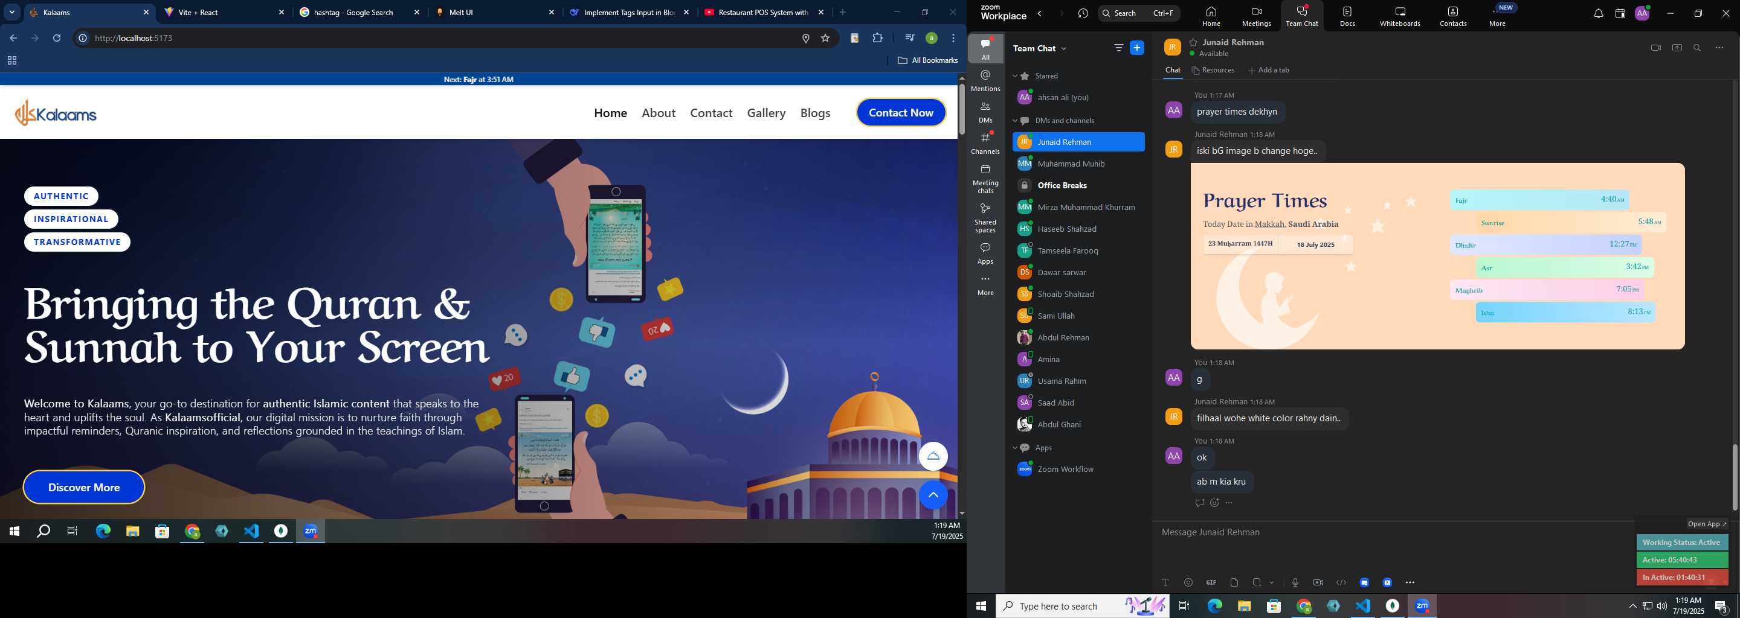The width and height of the screenshot is (1740, 618).
Task: Collapse the DMs and channels section
Action: tap(1014, 121)
